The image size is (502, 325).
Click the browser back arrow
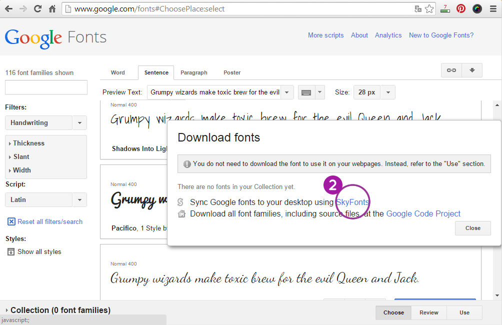point(8,9)
